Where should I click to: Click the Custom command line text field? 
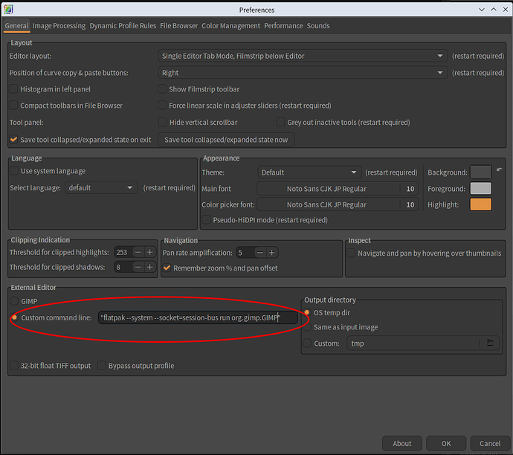point(198,317)
